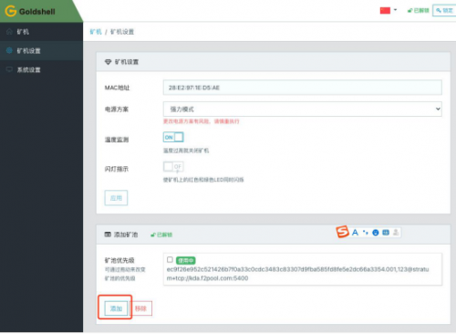The width and height of the screenshot is (456, 334).
Task: Click the green unlocked icon beside 添加矿池
Action: click(153, 235)
